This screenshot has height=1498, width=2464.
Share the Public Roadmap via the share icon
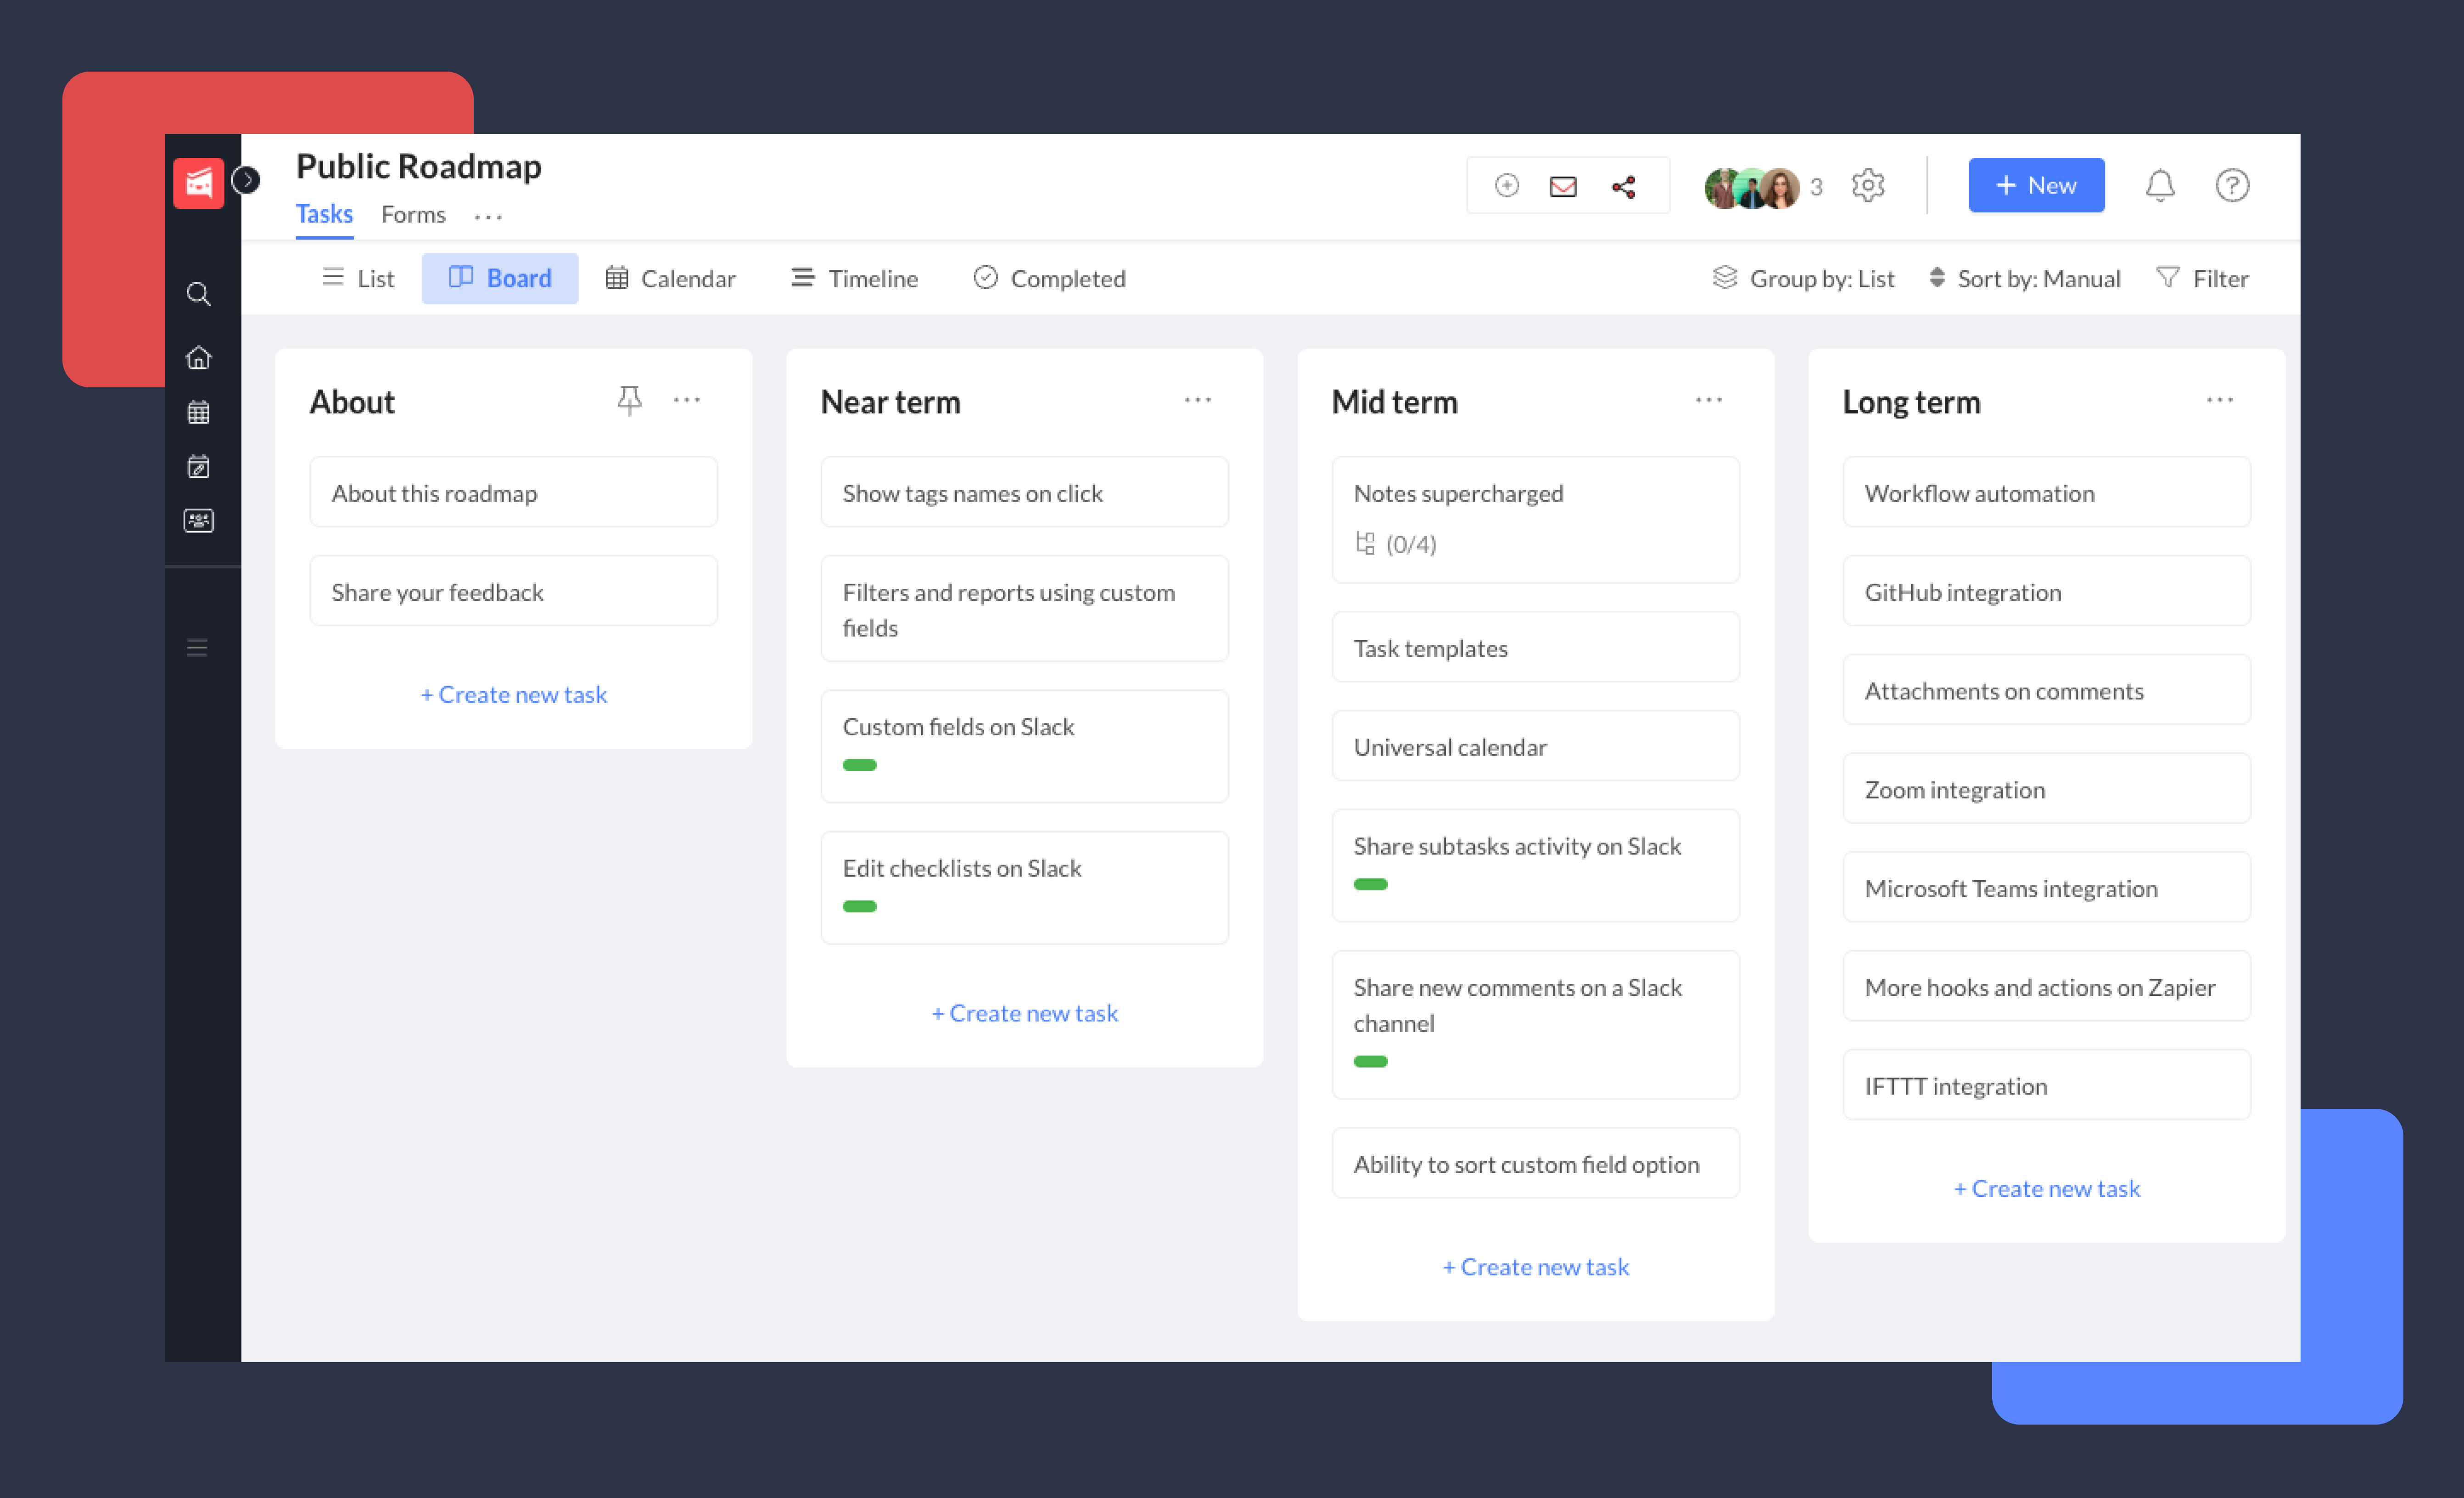(x=1623, y=185)
